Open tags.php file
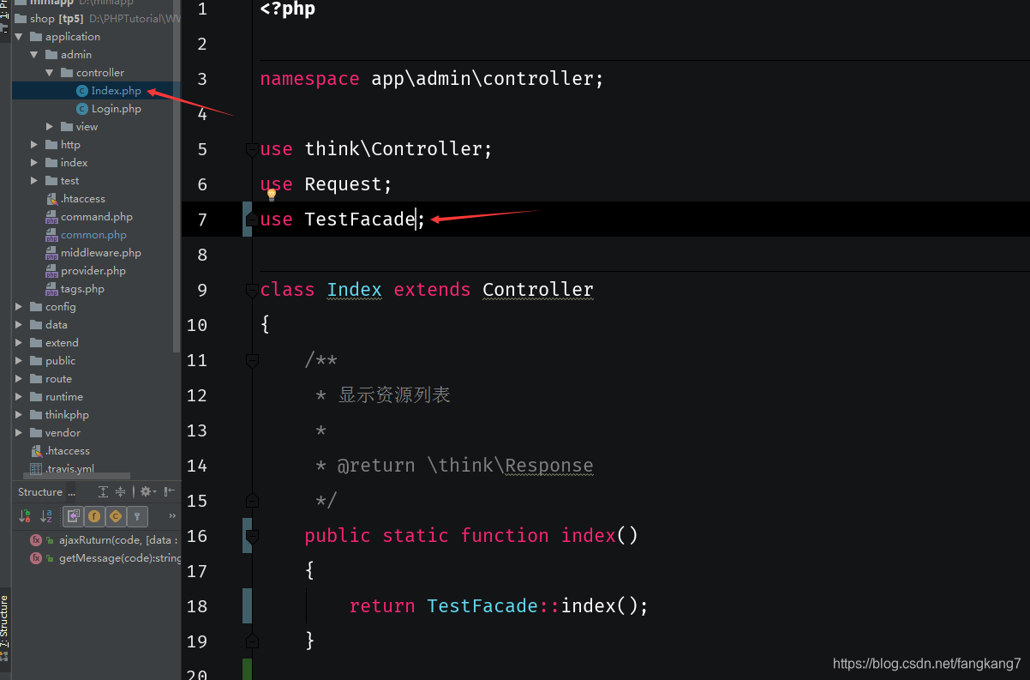Viewport: 1030px width, 680px height. coord(82,289)
